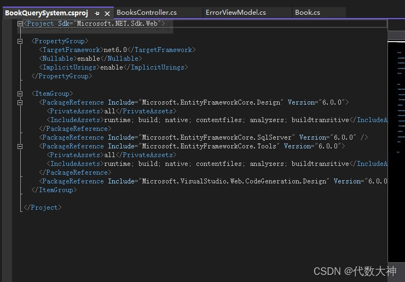Pin the BookQuerySystem.csproj tab
The width and height of the screenshot is (405, 282).
[x=97, y=13]
